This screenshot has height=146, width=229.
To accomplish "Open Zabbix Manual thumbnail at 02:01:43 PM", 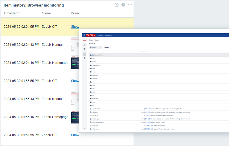I will [x=75, y=45].
